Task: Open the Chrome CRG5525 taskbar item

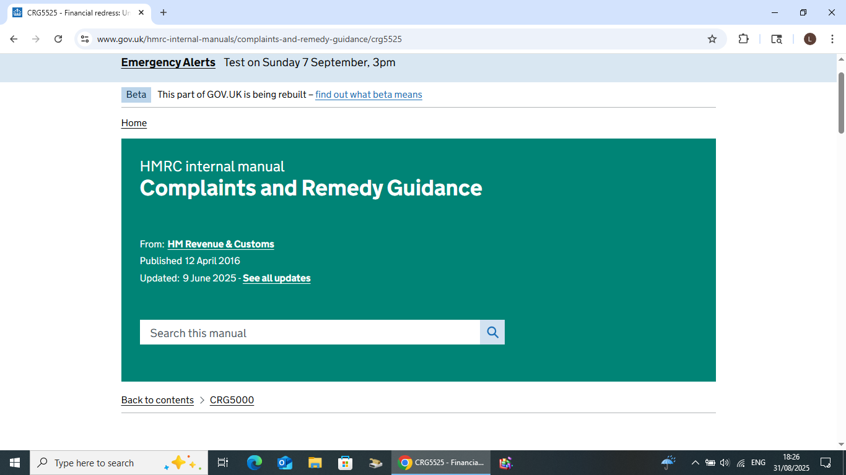Action: click(x=441, y=463)
